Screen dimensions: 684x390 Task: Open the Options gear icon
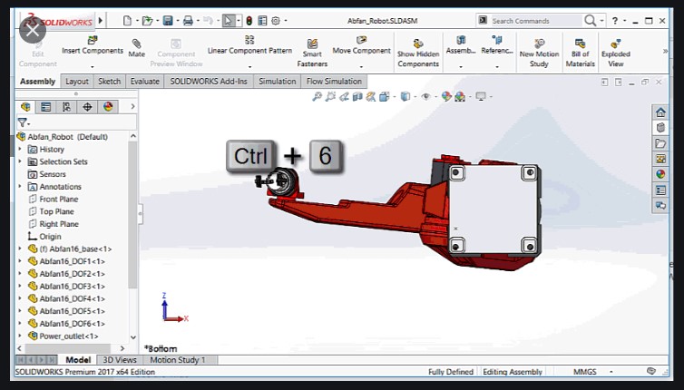pos(276,21)
